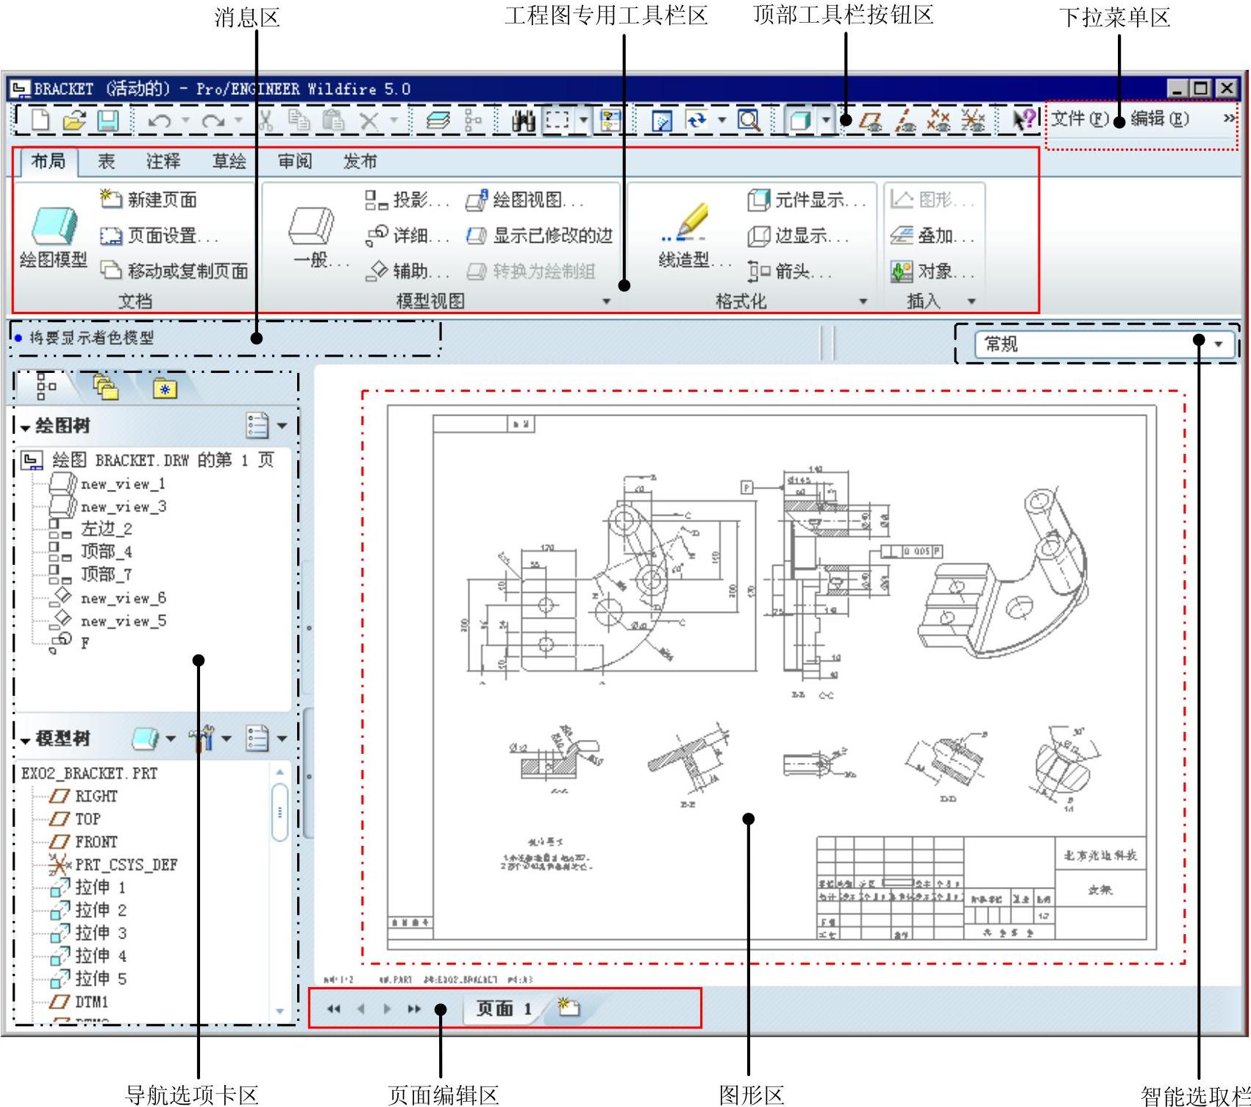The width and height of the screenshot is (1251, 1107).
Task: Click the Paste clipboard icon
Action: [x=333, y=120]
